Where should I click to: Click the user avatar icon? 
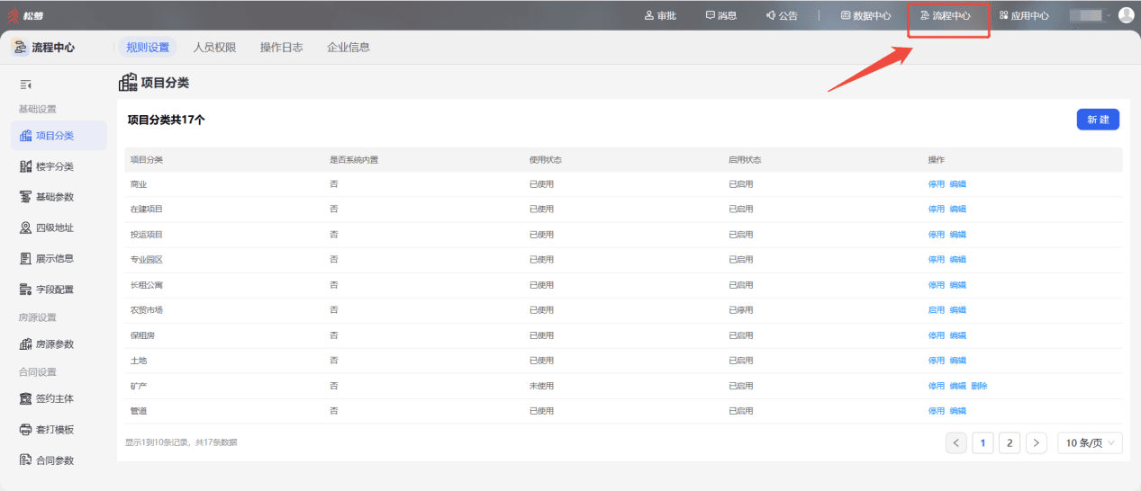click(1126, 15)
